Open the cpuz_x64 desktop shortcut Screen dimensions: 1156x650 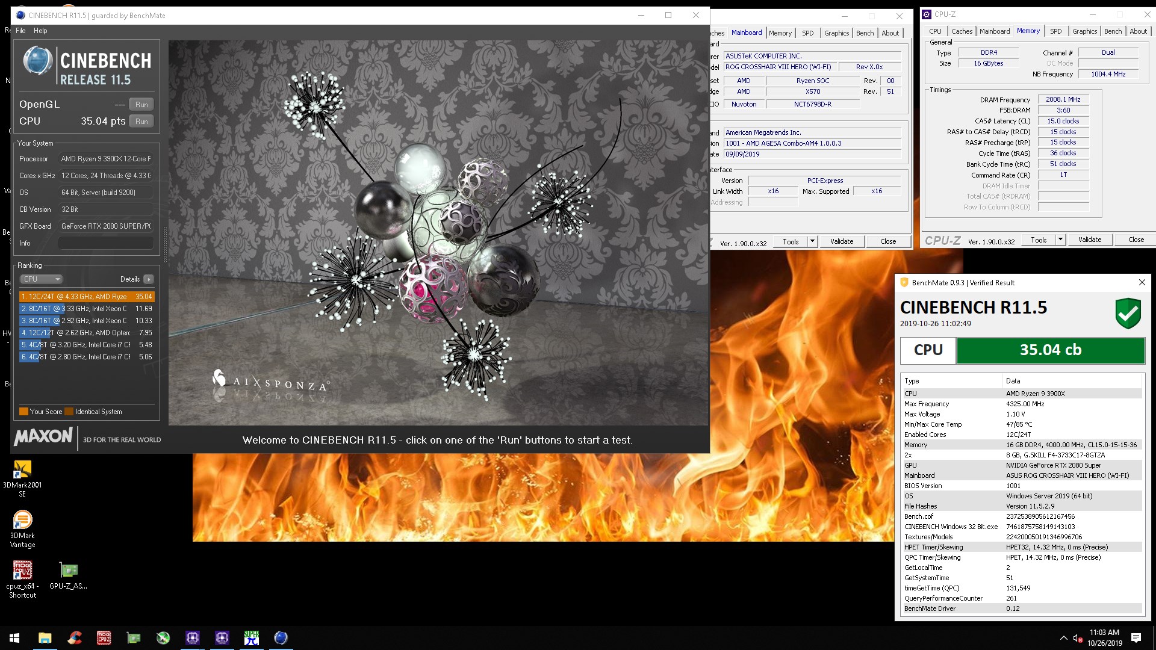click(x=22, y=580)
